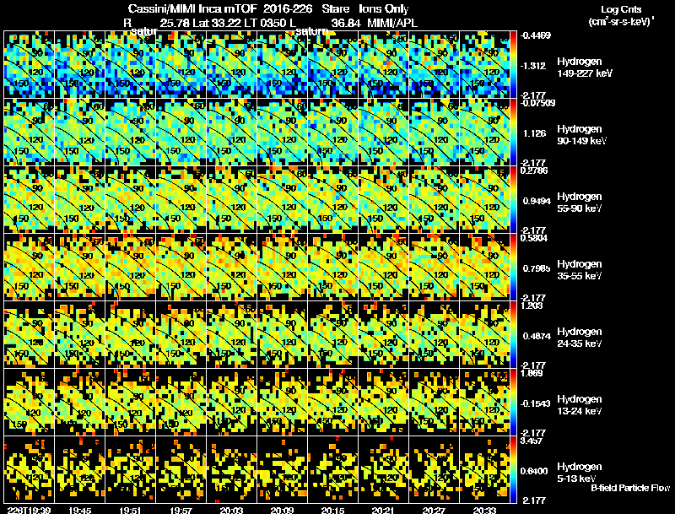The height and width of the screenshot is (514, 675).
Task: Select the 55-90 keV panel at 20:09
Action: click(283, 200)
